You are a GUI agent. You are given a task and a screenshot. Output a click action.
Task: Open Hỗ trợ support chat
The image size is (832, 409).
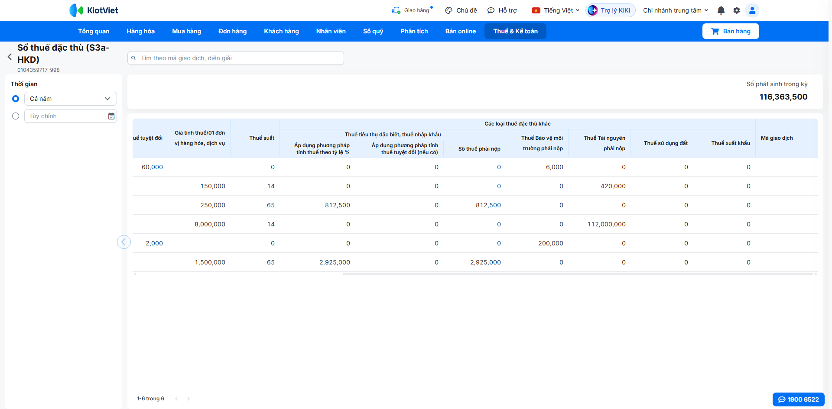(x=502, y=10)
